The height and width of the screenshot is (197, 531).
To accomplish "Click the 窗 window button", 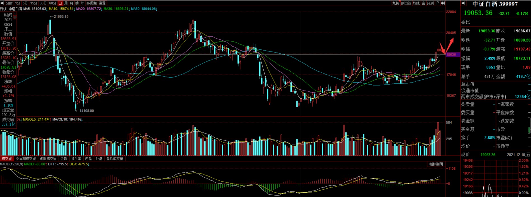I will [424, 3].
